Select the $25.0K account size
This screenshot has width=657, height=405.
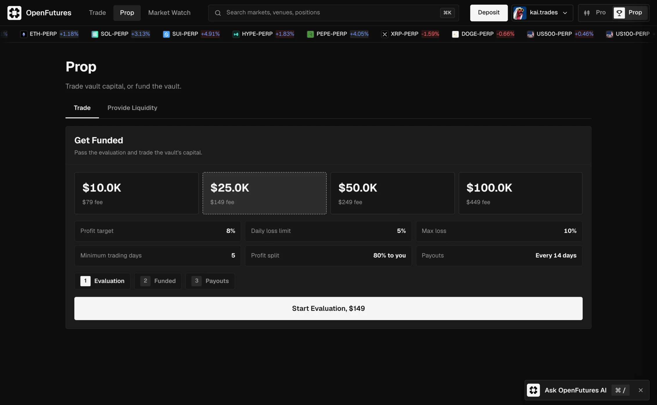click(x=264, y=193)
